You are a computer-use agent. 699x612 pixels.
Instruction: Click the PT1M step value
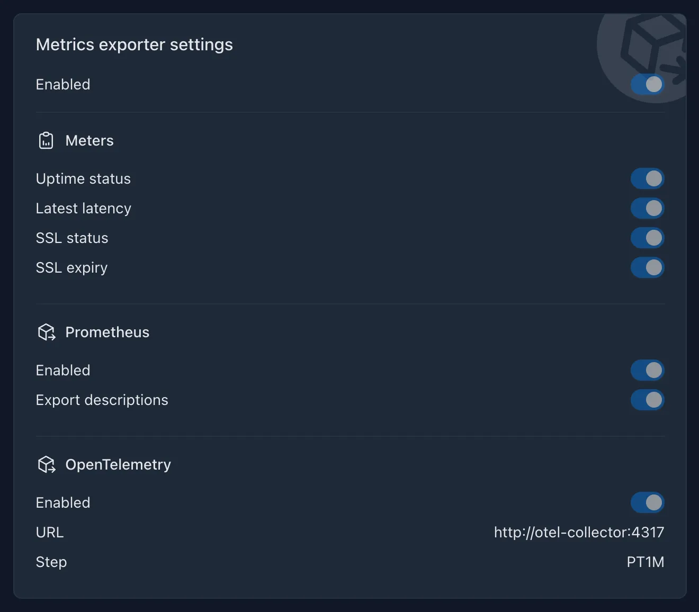[646, 562]
